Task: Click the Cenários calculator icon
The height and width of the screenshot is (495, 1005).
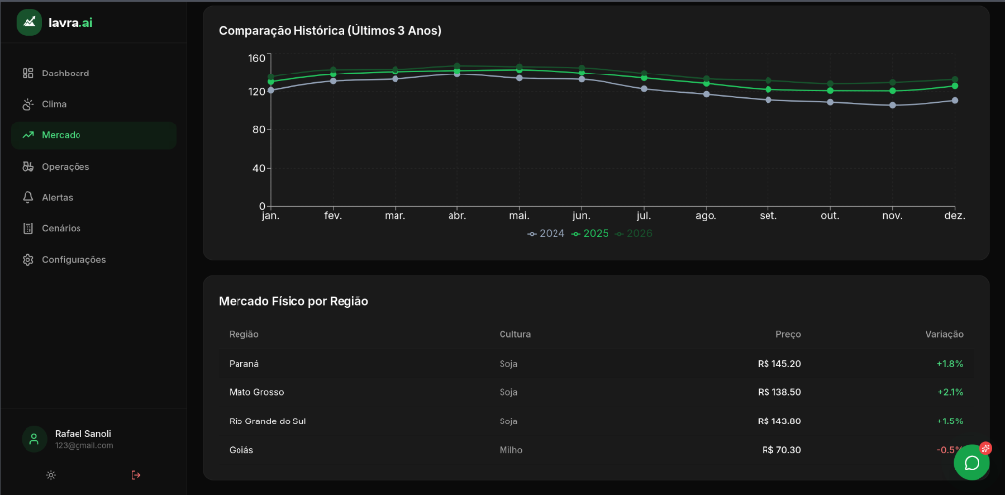Action: (x=28, y=228)
